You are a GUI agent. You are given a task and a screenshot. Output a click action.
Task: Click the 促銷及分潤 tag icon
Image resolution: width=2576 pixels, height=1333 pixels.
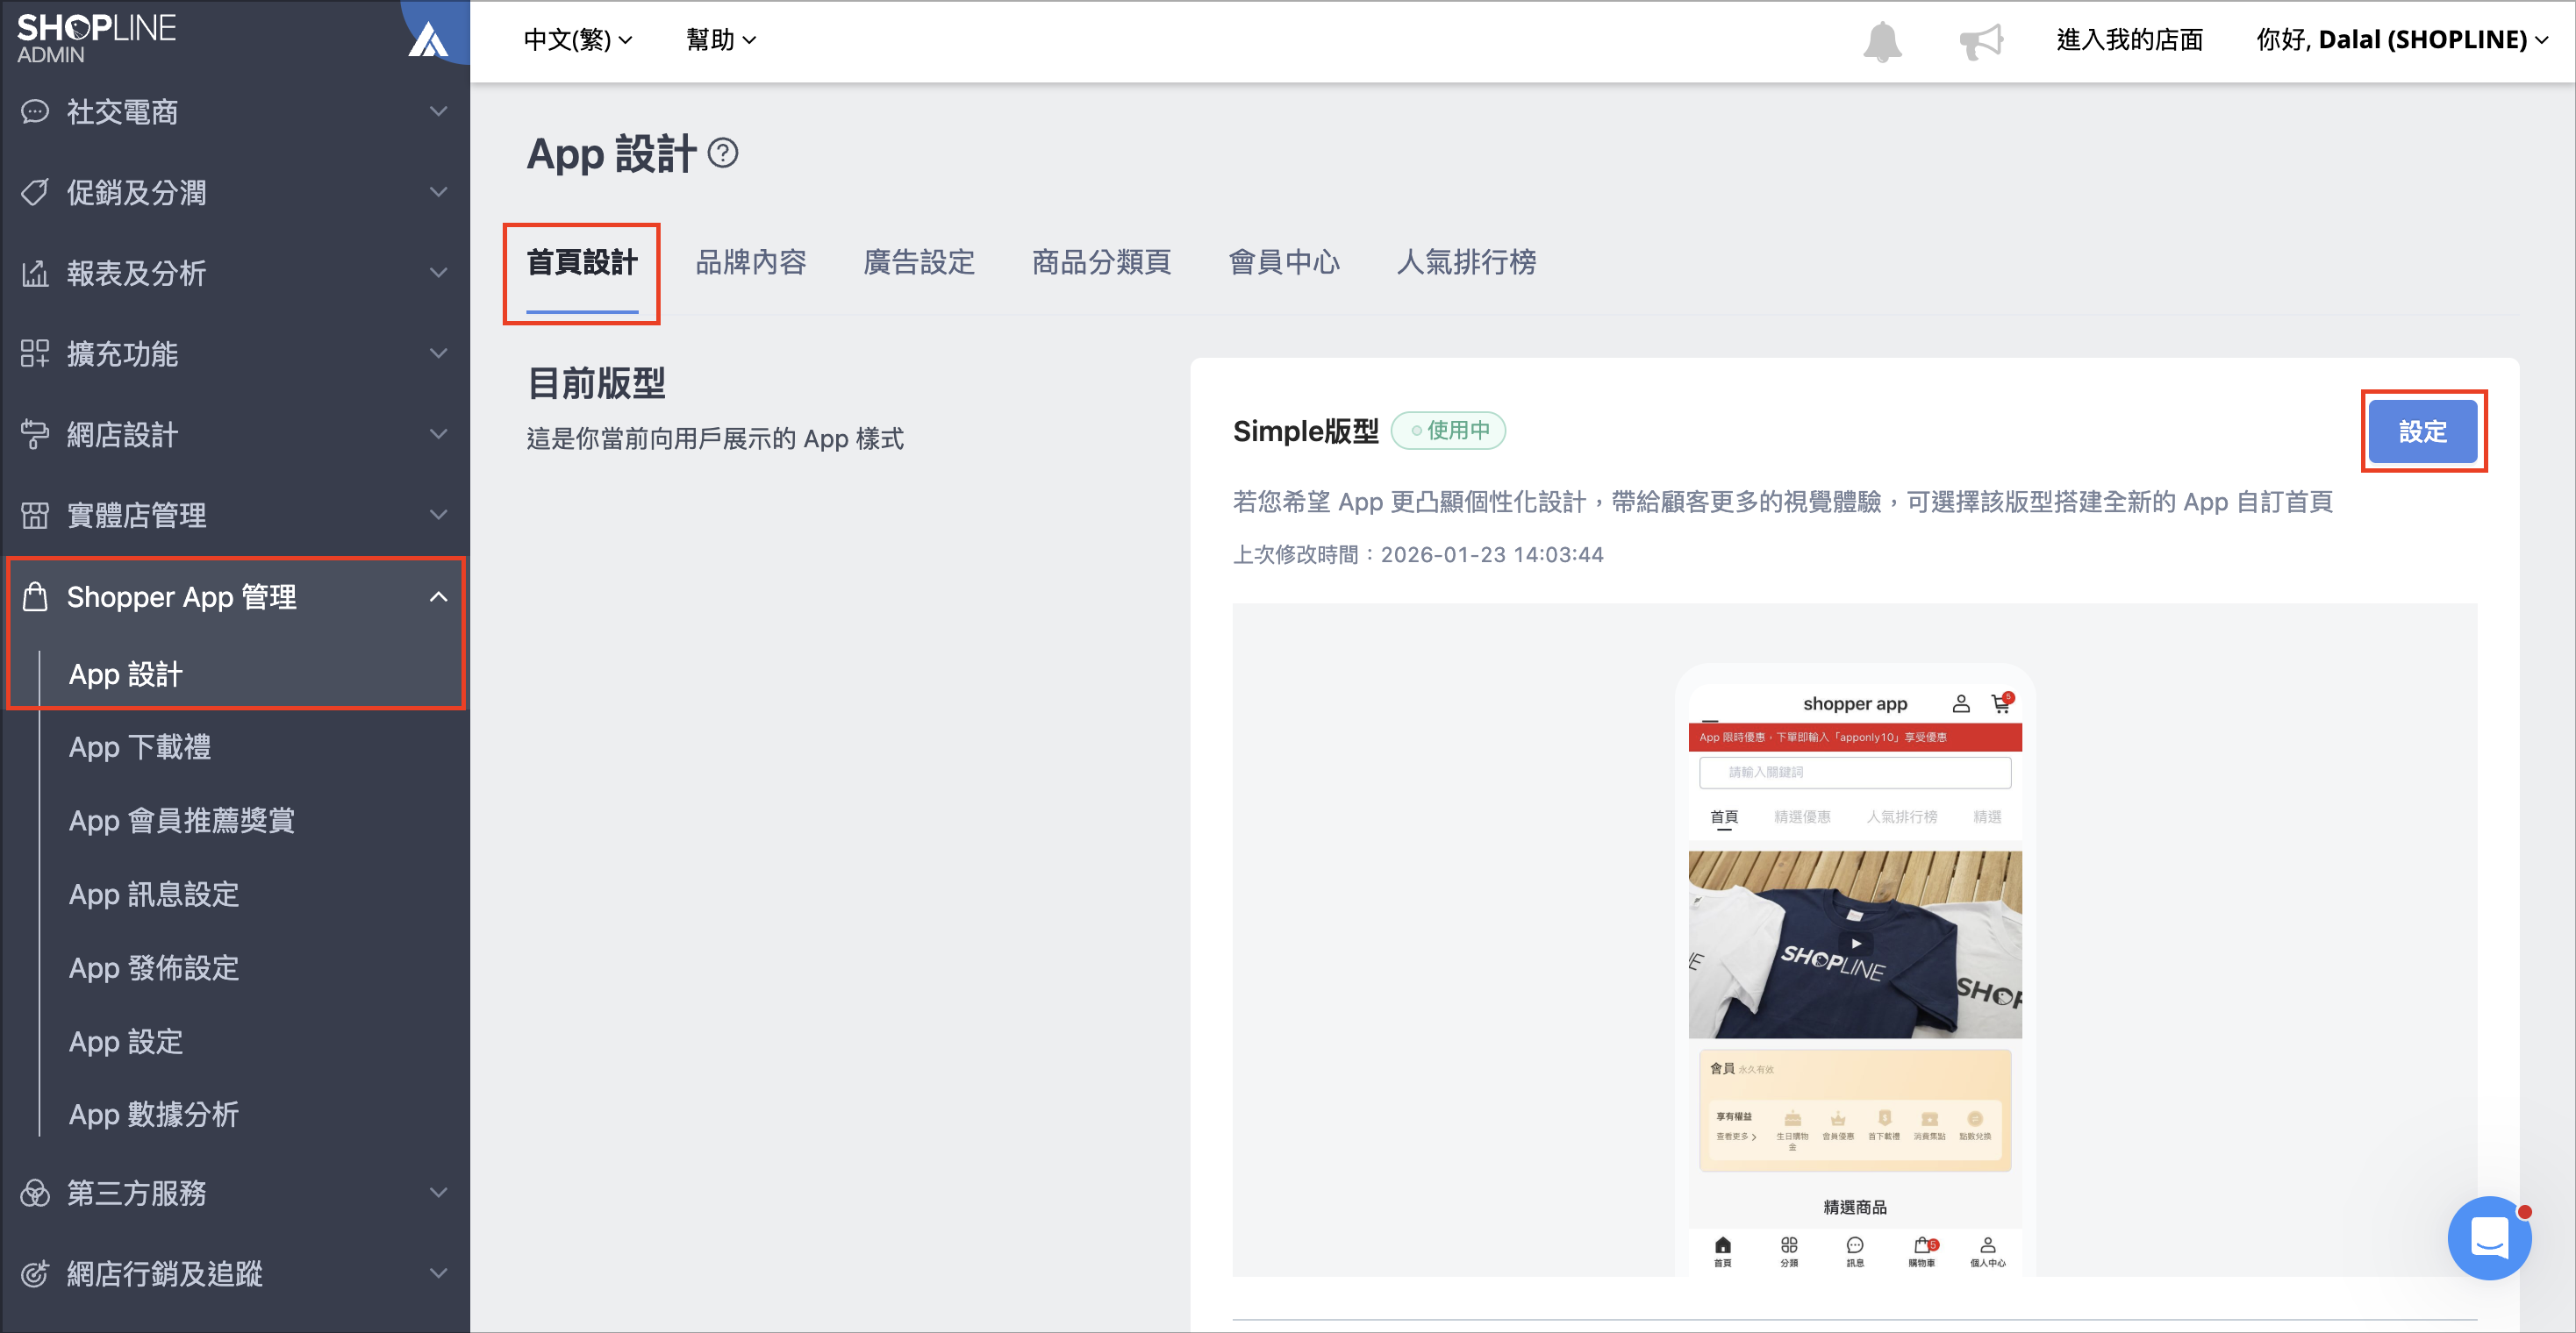35,193
